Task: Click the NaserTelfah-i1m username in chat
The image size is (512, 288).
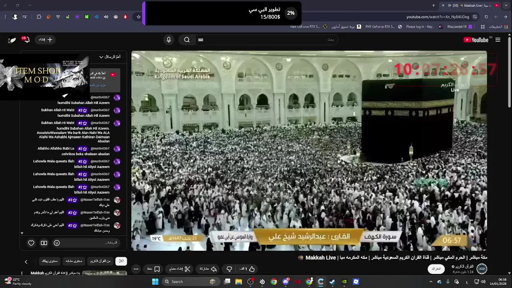Action: [x=95, y=200]
